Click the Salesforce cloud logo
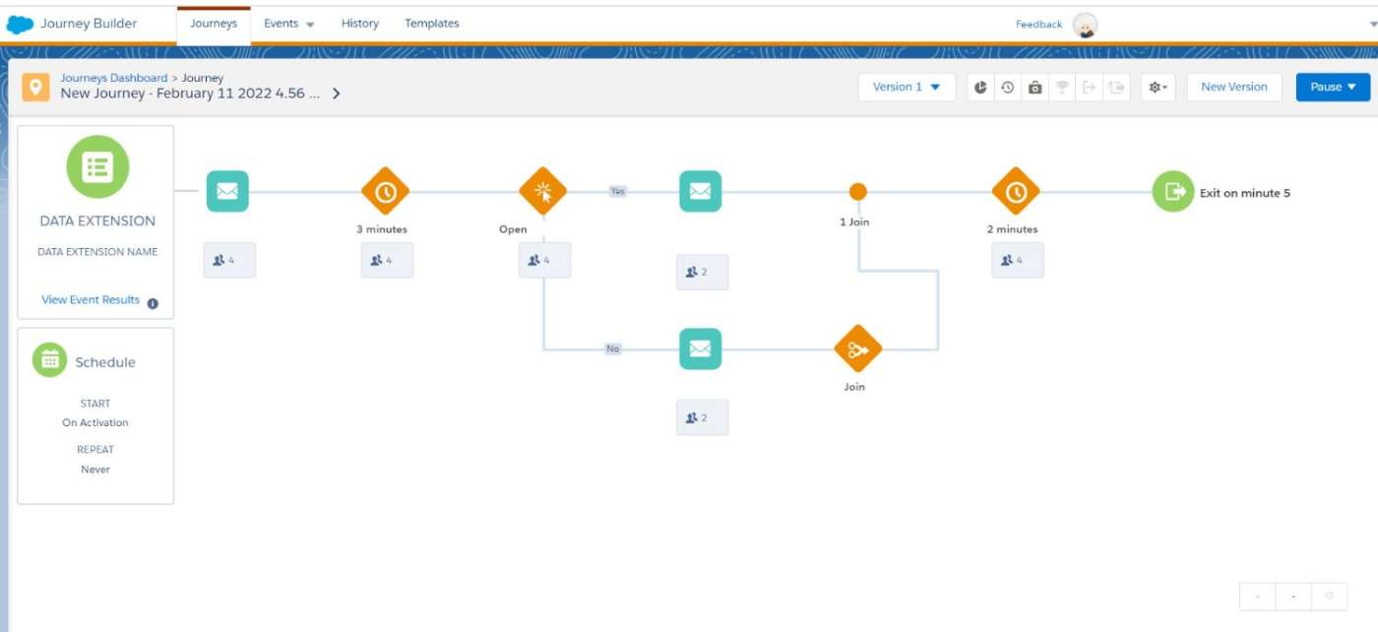The width and height of the screenshot is (1378, 632). pos(20,24)
